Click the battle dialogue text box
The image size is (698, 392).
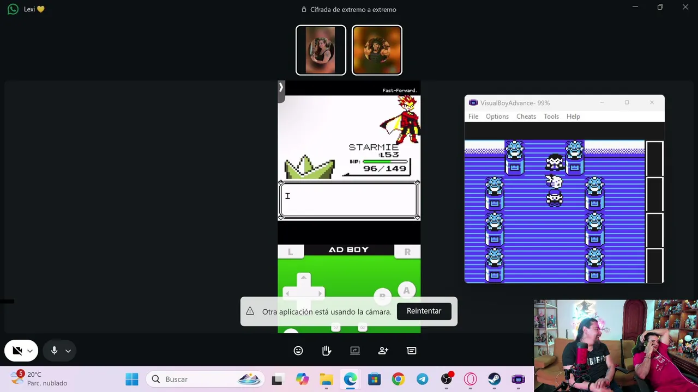point(349,200)
